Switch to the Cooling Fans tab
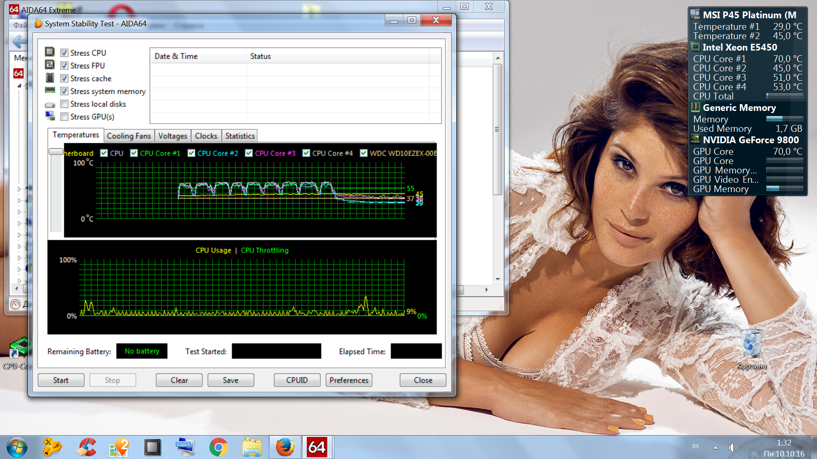The width and height of the screenshot is (817, 459). coord(129,136)
